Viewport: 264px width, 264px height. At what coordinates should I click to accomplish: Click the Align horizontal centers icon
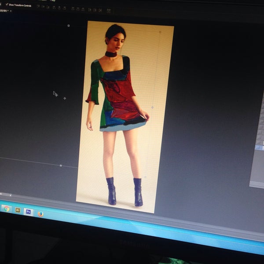point(59,8)
